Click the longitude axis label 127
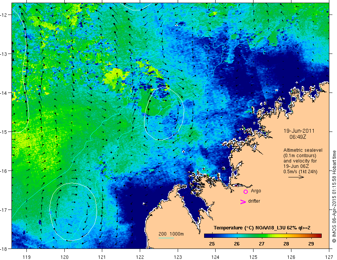This screenshot has height=260, width=337. click(329, 257)
